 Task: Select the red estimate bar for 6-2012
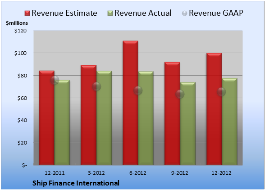pyautogui.click(x=130, y=103)
